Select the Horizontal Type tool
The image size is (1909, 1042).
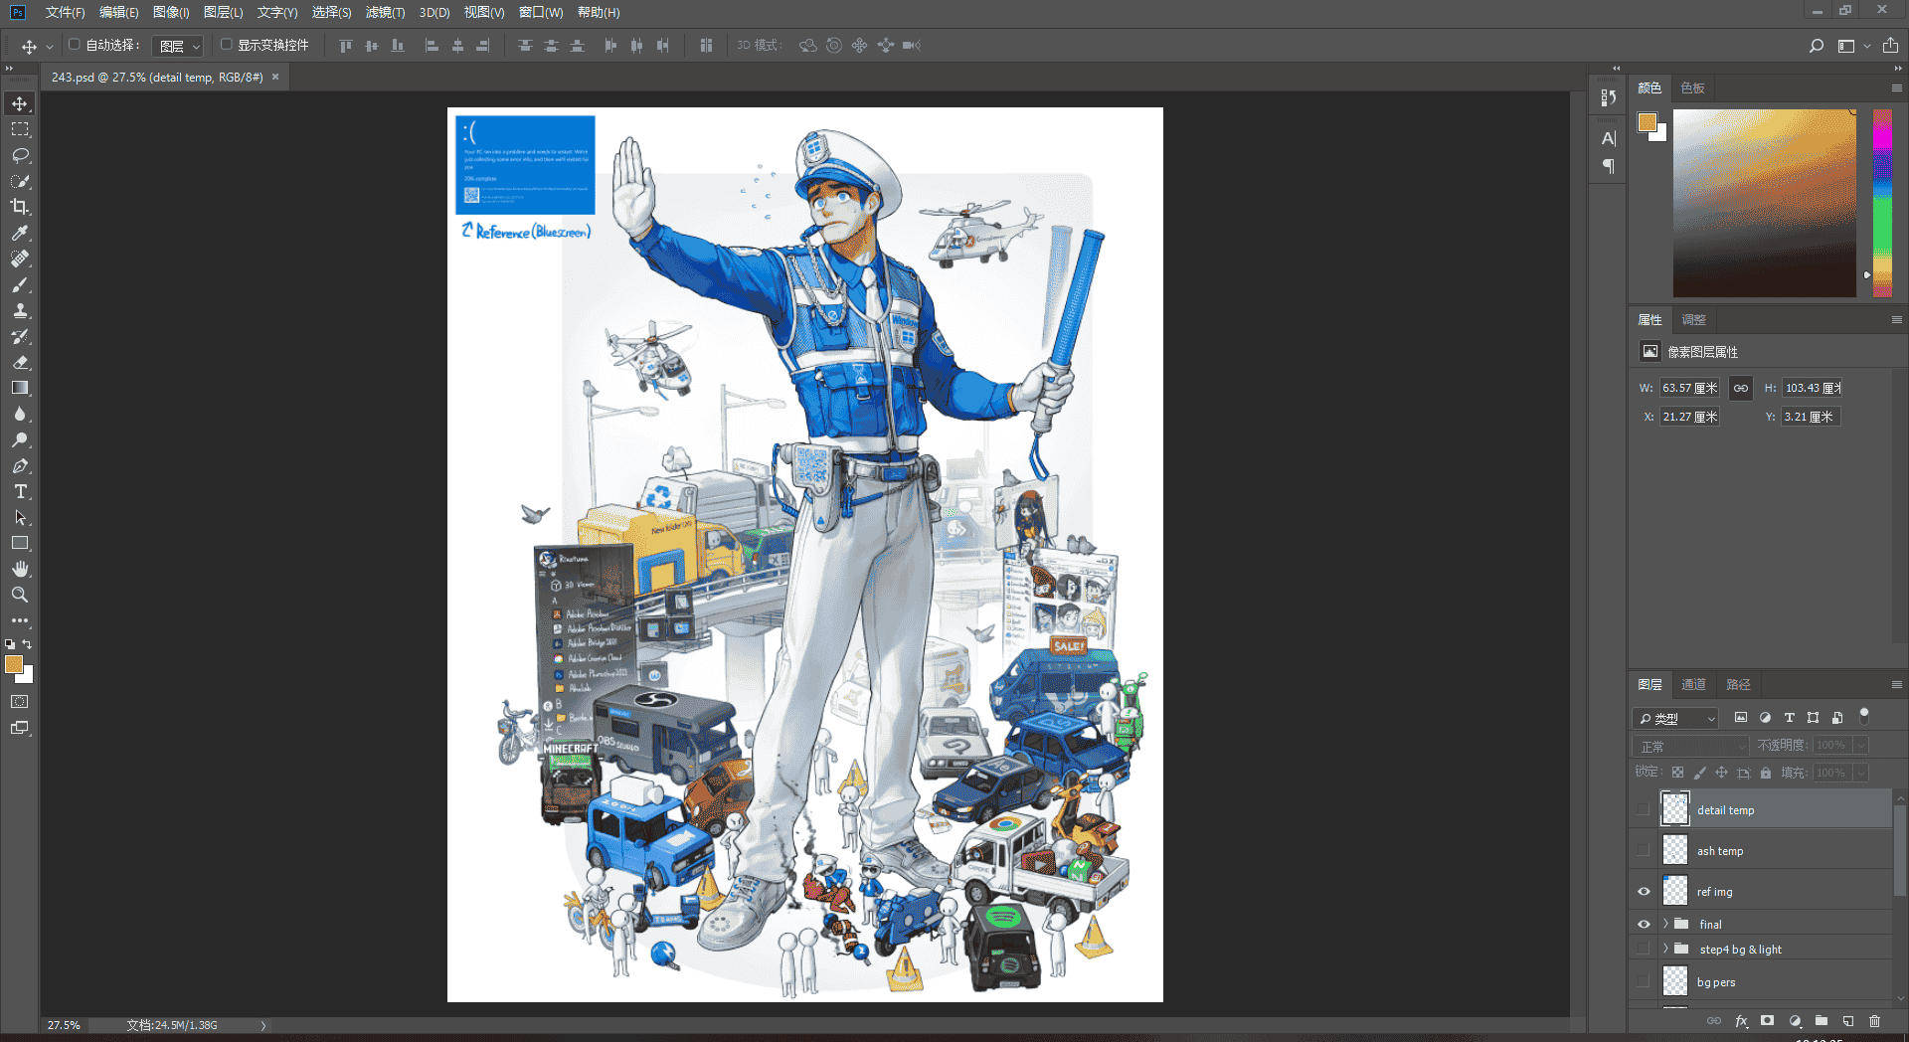pyautogui.click(x=20, y=491)
